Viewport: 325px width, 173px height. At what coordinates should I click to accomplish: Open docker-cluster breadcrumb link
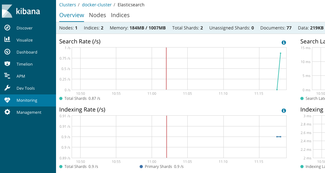(97, 5)
